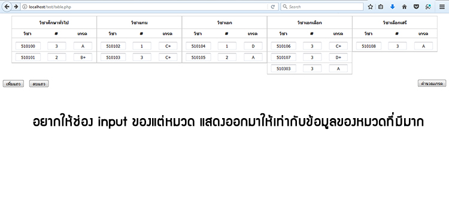This screenshot has height=223, width=449.
Task: Select the course field containing 510105
Action: (198, 58)
